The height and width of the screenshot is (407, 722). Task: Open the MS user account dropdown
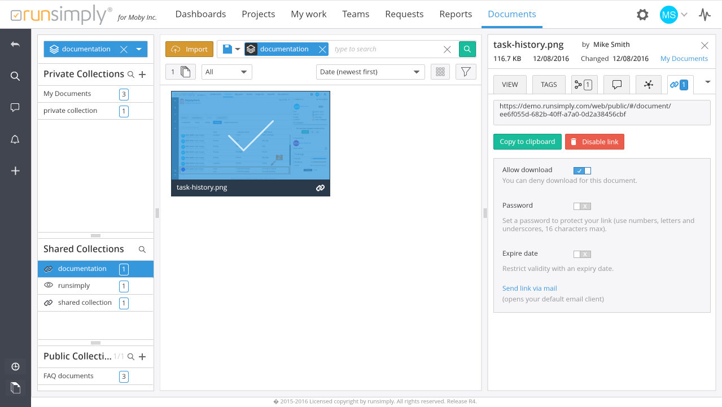(673, 15)
